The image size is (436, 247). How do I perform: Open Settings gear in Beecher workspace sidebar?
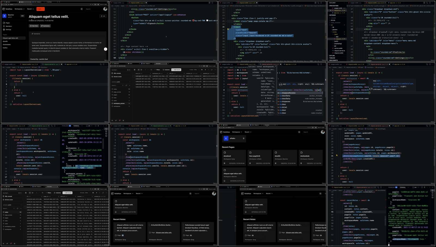pos(4,29)
